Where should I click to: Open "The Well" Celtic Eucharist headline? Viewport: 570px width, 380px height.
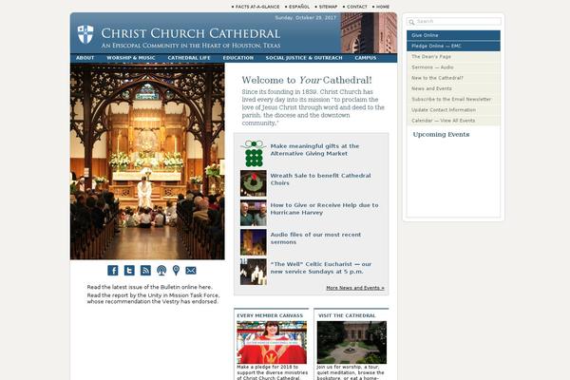321,268
